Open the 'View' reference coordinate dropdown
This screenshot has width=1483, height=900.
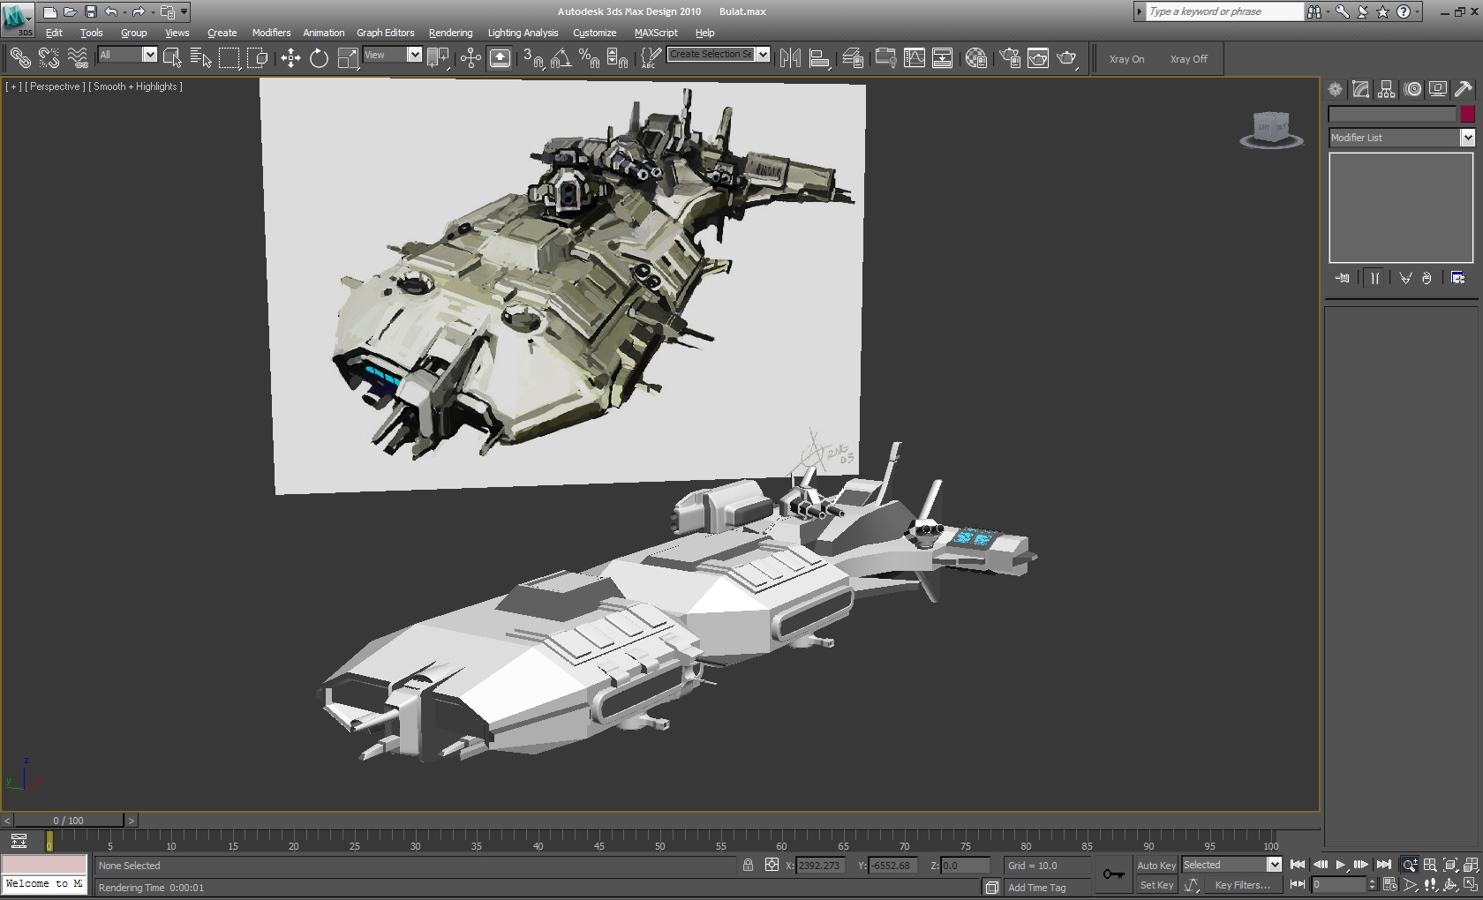[414, 55]
